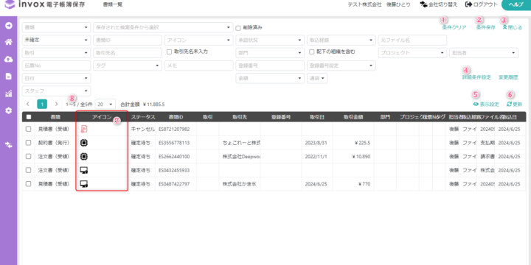Open the タグ filter dropdown

pos(128,66)
